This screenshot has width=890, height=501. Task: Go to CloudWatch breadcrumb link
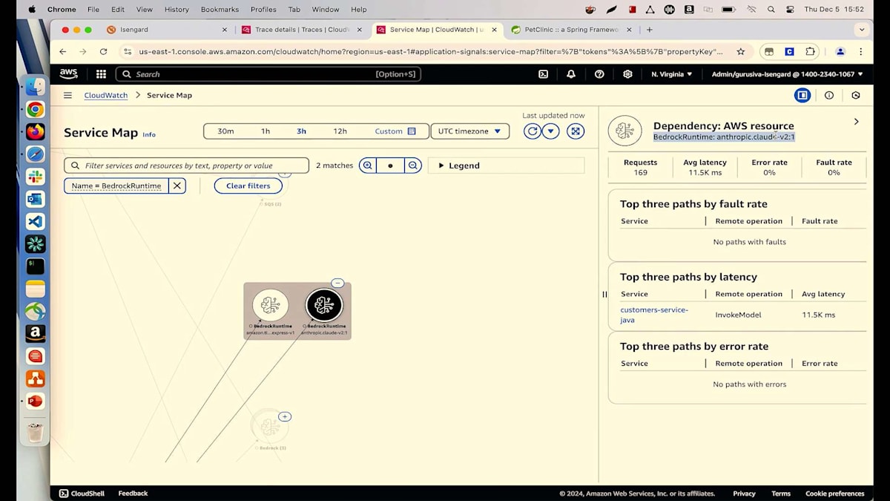point(106,95)
